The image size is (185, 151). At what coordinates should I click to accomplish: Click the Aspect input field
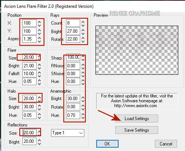coord(29,39)
